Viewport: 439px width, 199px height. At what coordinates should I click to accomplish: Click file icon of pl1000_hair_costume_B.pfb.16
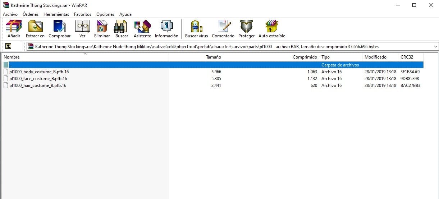(x=6, y=85)
